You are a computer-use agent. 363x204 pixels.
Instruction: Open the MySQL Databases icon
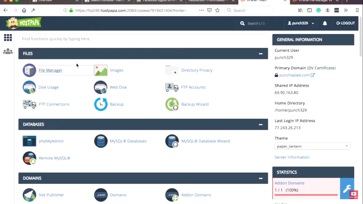point(101,141)
